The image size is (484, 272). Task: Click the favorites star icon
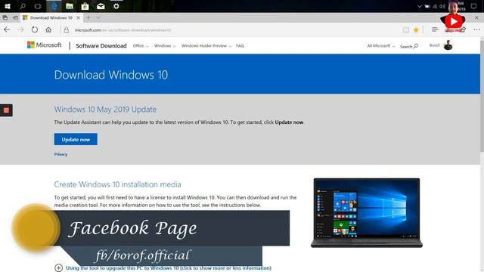coord(416,30)
